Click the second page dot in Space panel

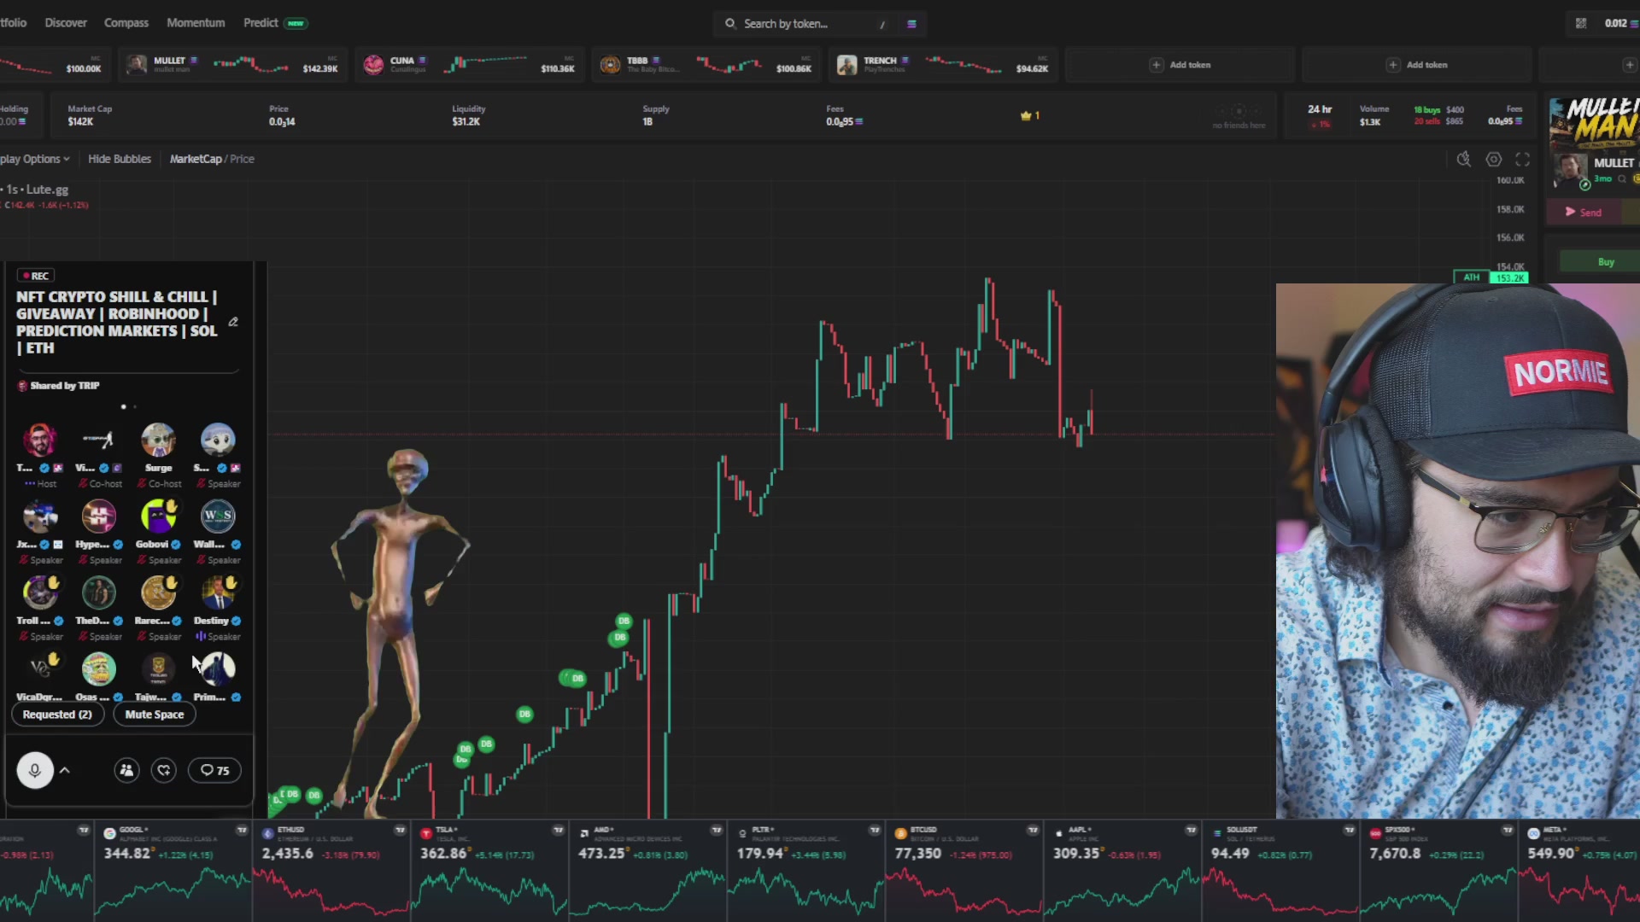(135, 407)
